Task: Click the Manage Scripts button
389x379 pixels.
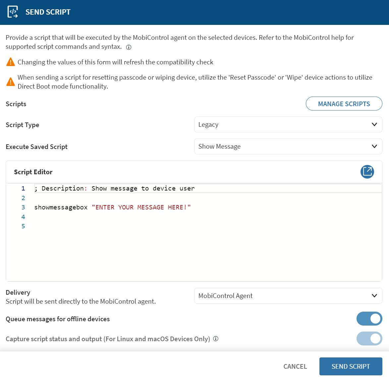Action: click(x=344, y=104)
